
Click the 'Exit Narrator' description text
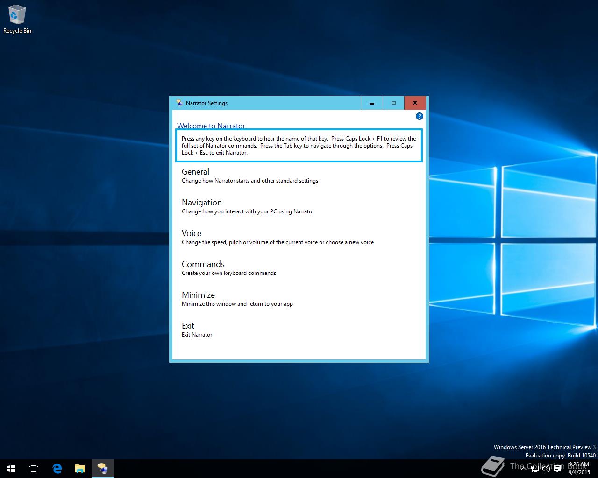coord(197,335)
